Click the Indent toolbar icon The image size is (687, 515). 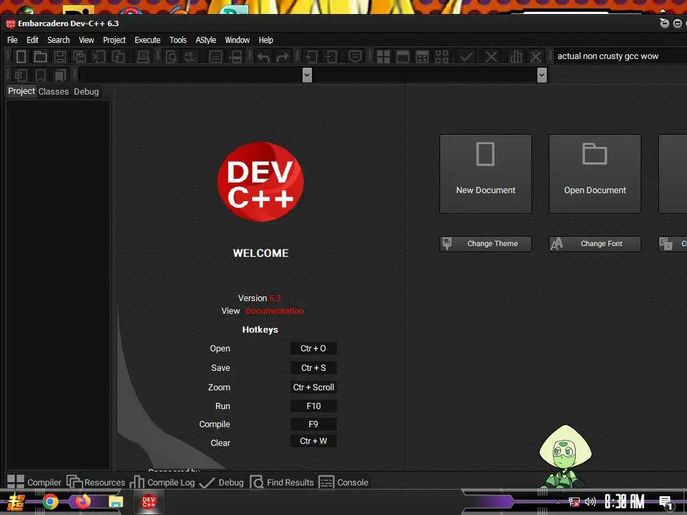(x=311, y=56)
